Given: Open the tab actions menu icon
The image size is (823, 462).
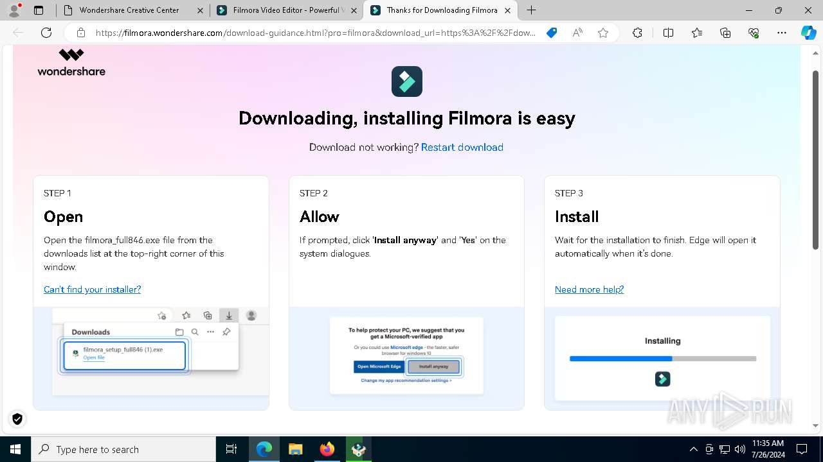Looking at the screenshot, I should coord(39,10).
